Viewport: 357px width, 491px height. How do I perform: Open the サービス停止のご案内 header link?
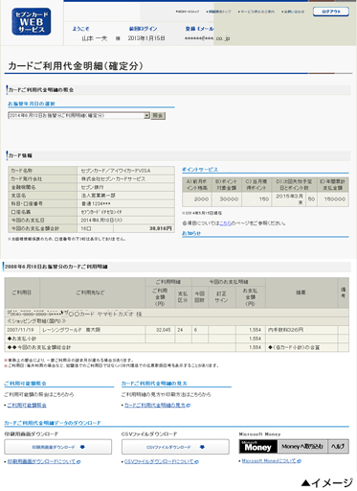click(257, 12)
